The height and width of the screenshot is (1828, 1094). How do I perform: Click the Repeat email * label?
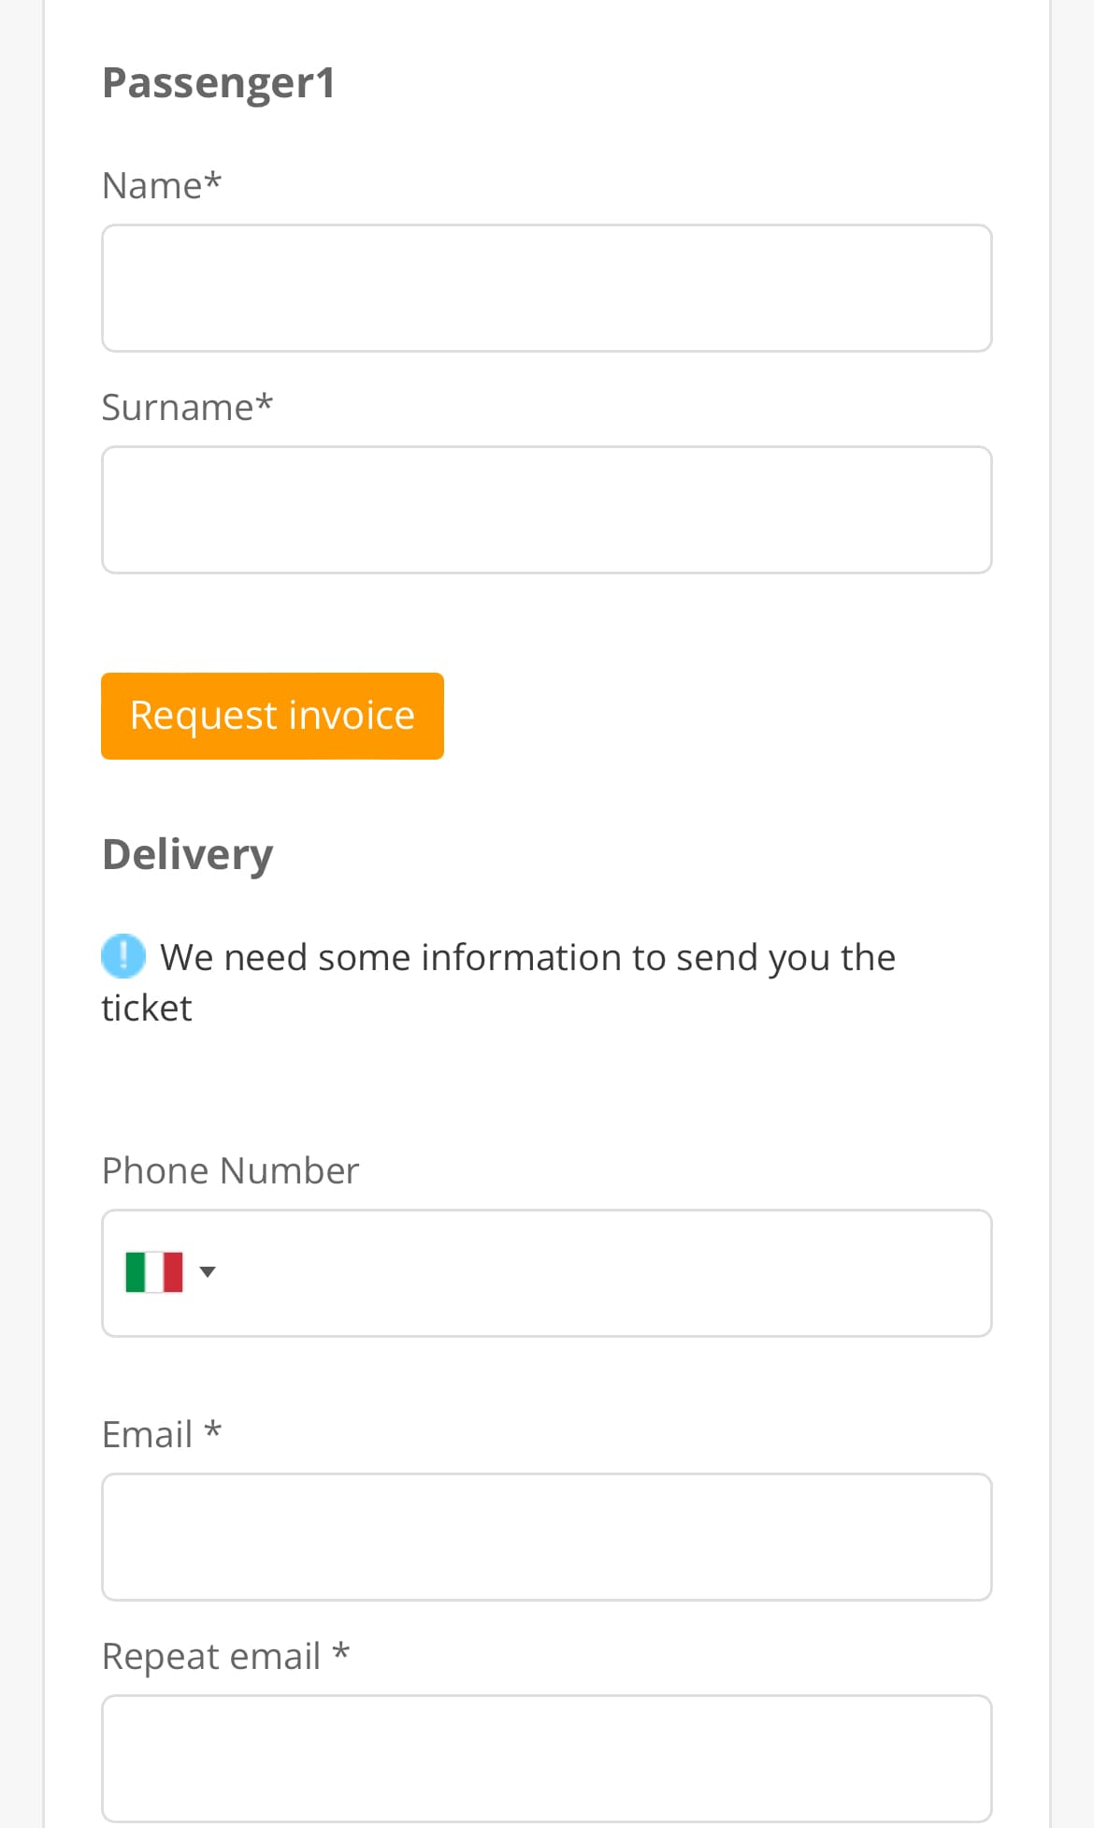tap(225, 1656)
